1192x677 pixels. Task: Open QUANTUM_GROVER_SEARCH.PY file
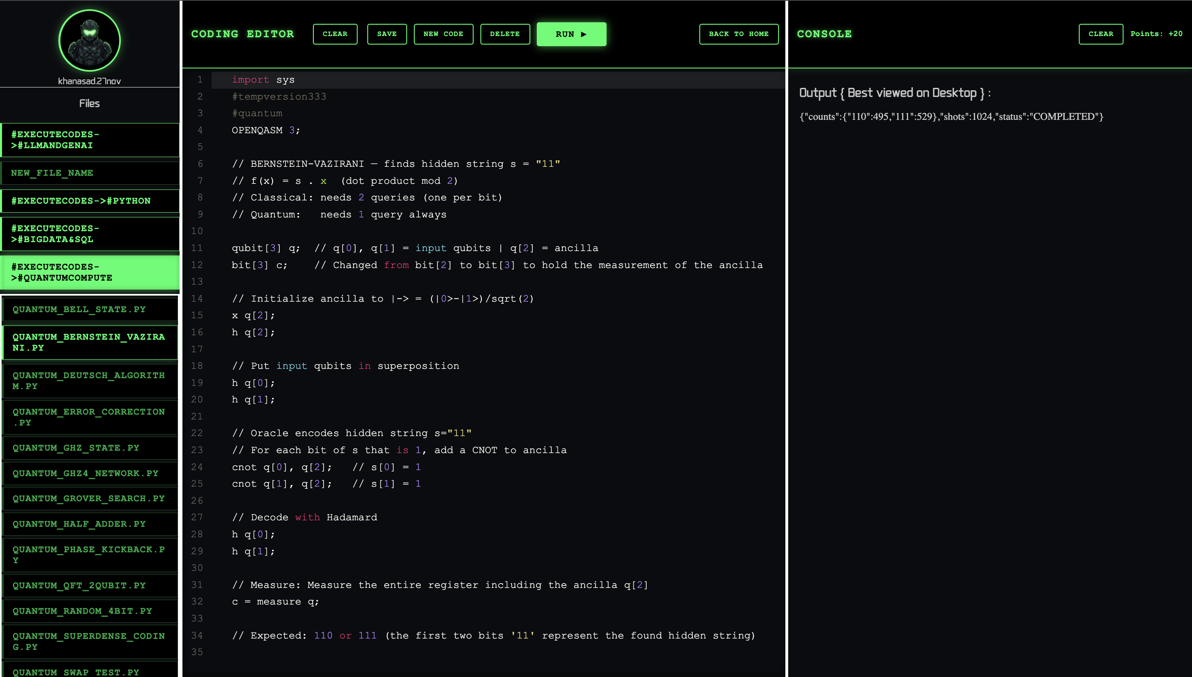[x=90, y=498]
